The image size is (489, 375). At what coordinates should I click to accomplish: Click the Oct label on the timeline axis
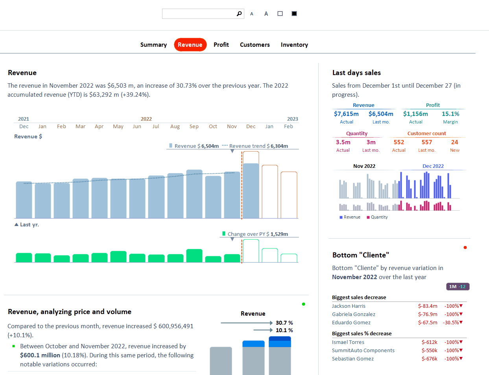(213, 127)
